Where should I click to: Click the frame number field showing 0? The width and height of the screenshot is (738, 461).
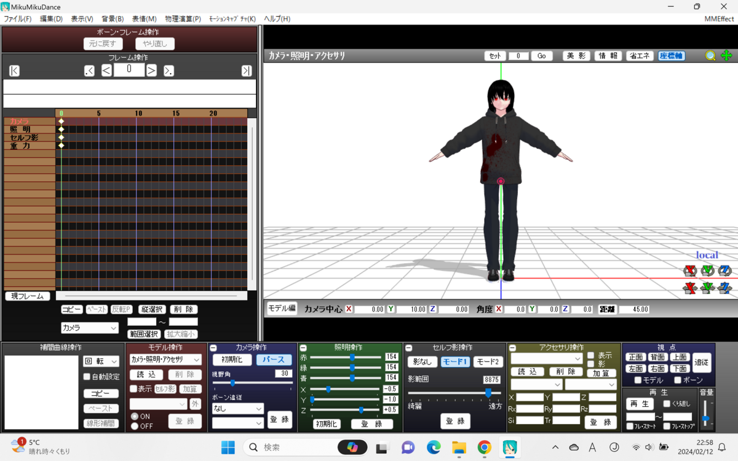coord(129,69)
